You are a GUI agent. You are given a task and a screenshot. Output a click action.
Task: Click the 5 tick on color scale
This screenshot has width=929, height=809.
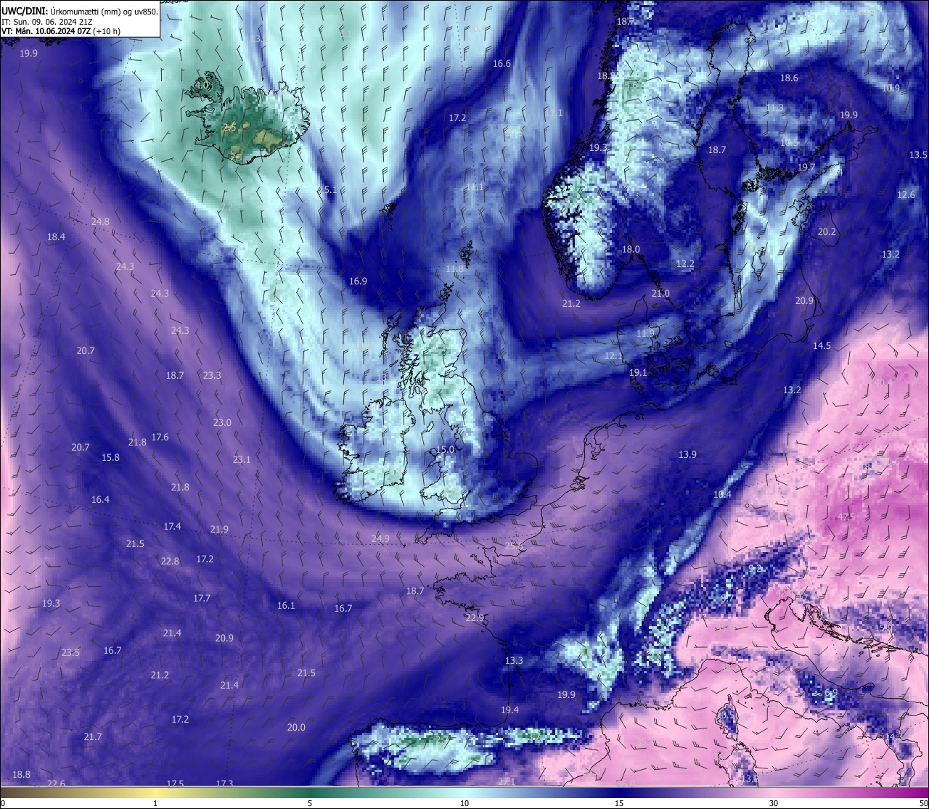[x=310, y=803]
